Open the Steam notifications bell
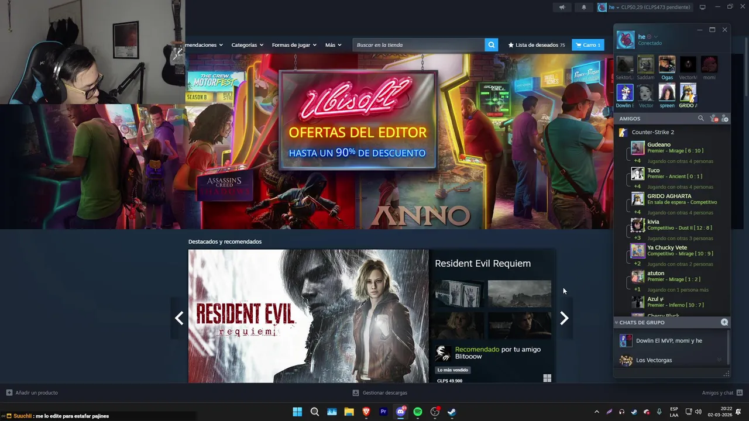Screen dimensions: 749x421 pyautogui.click(x=584, y=7)
